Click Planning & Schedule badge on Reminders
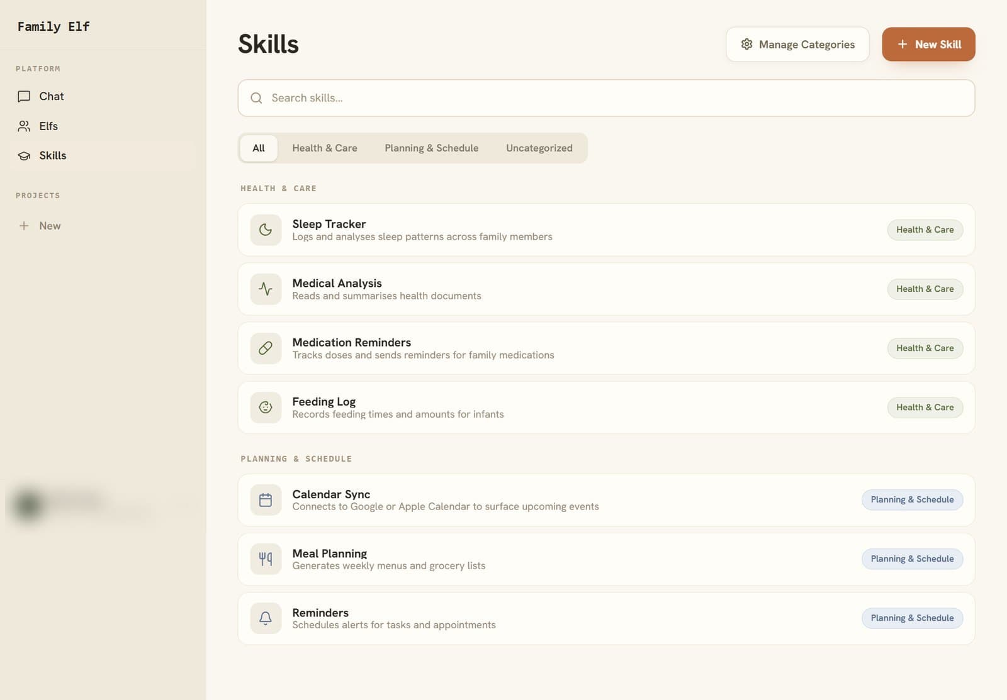Viewport: 1007px width, 700px height. tap(912, 618)
